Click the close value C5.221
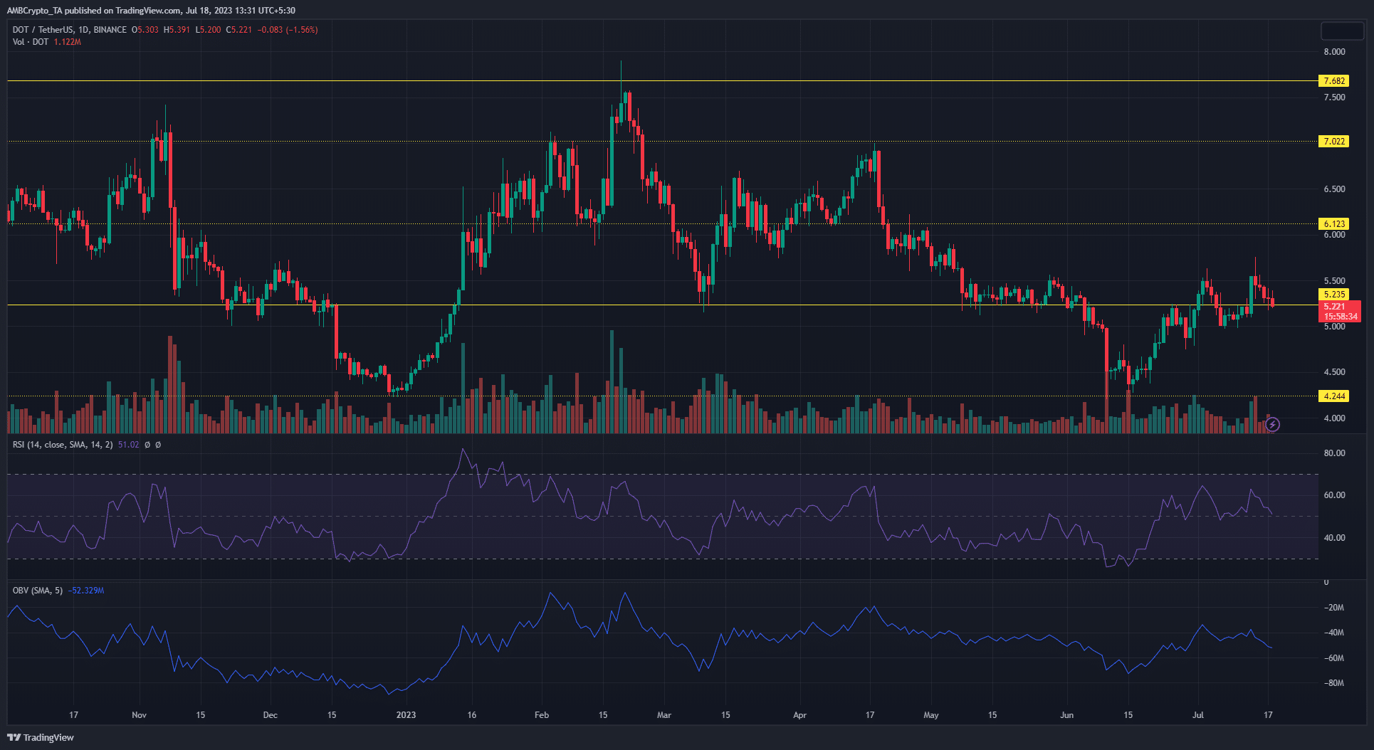The width and height of the screenshot is (1374, 750). point(239,30)
